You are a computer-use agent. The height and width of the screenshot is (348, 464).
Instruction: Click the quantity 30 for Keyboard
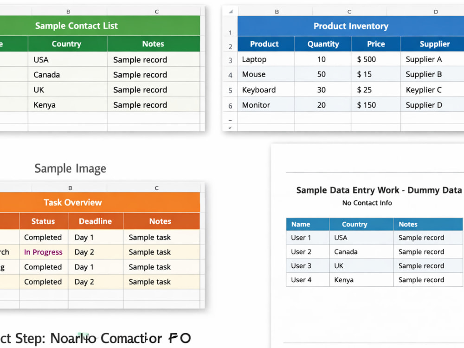coord(323,90)
